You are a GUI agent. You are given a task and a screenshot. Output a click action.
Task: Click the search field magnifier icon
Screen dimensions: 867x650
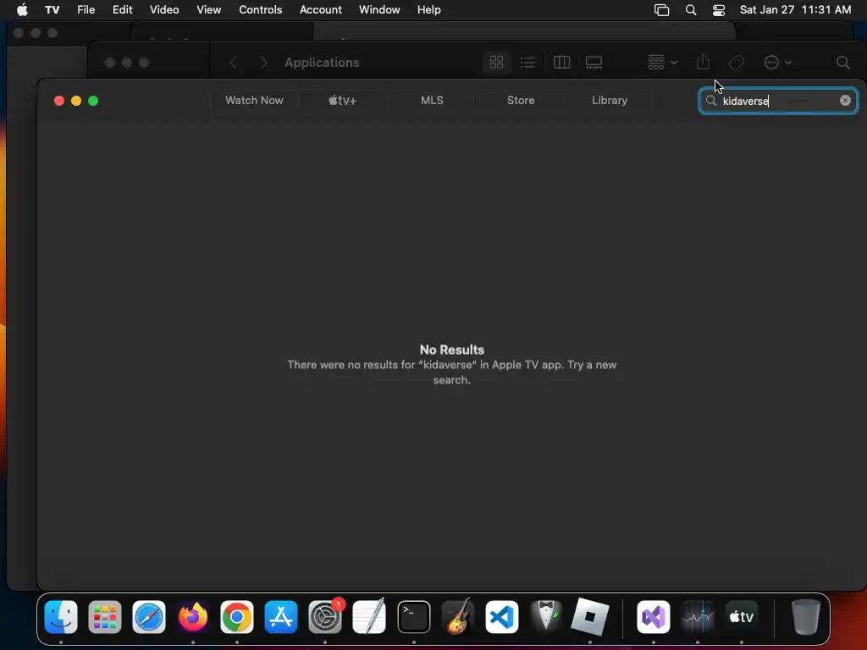(711, 101)
